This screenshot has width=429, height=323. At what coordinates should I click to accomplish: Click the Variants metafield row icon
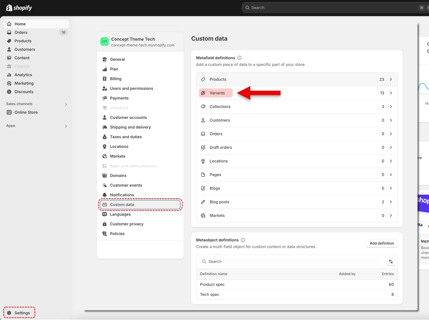click(203, 93)
